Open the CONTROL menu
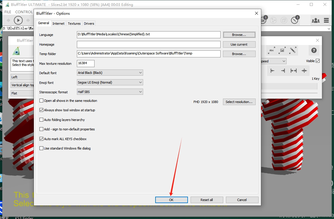 click(24, 12)
